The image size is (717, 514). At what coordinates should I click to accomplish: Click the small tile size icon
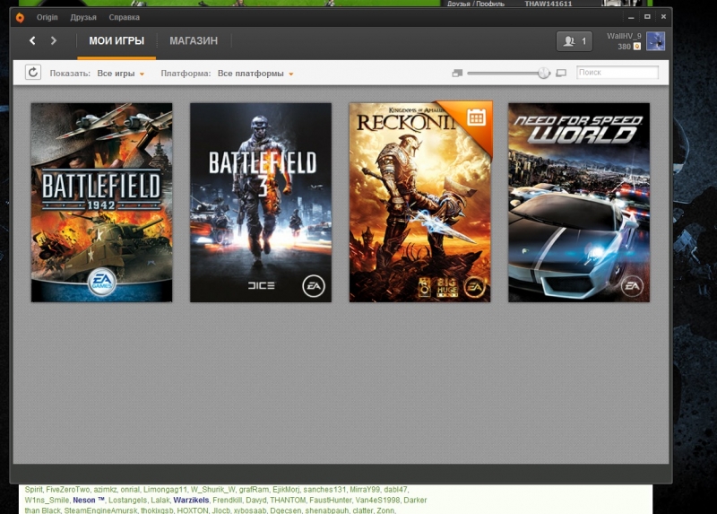457,74
